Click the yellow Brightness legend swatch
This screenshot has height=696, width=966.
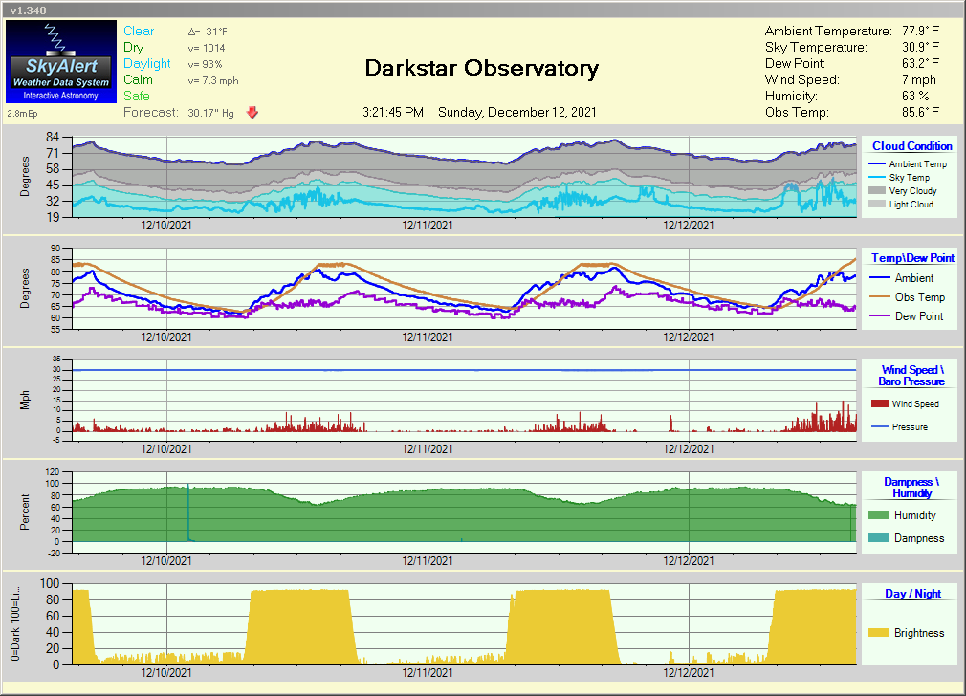(880, 633)
